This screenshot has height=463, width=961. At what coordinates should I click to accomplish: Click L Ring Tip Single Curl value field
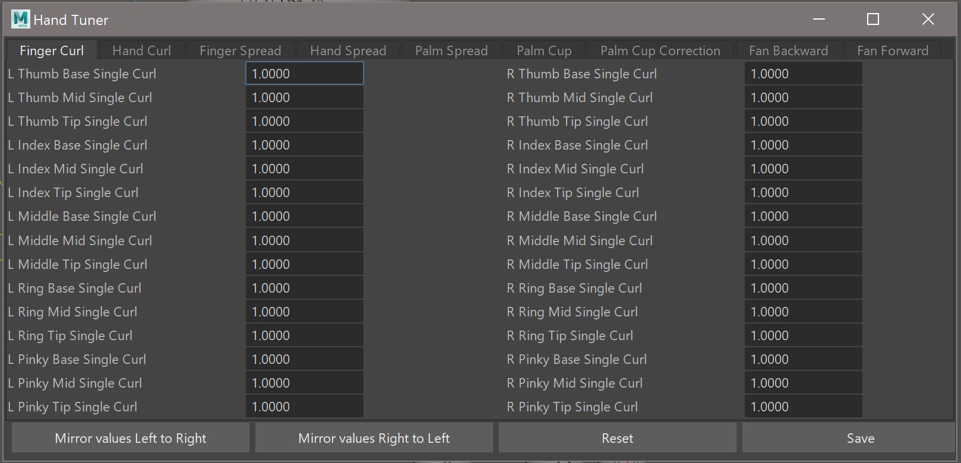305,335
